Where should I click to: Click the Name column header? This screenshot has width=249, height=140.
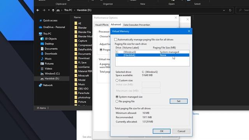(77, 17)
